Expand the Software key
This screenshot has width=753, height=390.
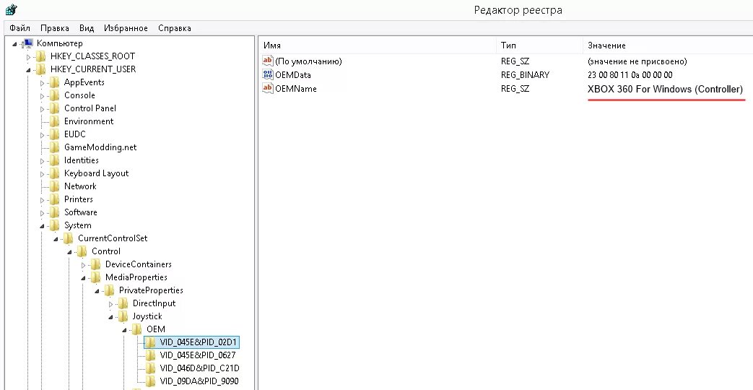(x=43, y=213)
